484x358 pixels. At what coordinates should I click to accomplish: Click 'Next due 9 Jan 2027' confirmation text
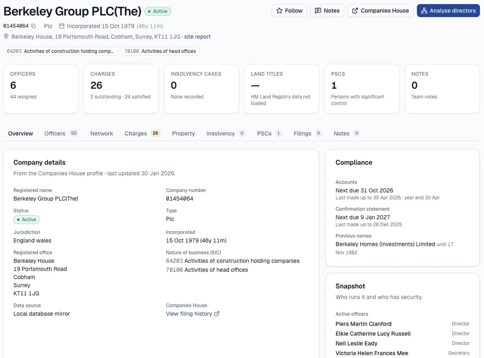click(x=363, y=217)
